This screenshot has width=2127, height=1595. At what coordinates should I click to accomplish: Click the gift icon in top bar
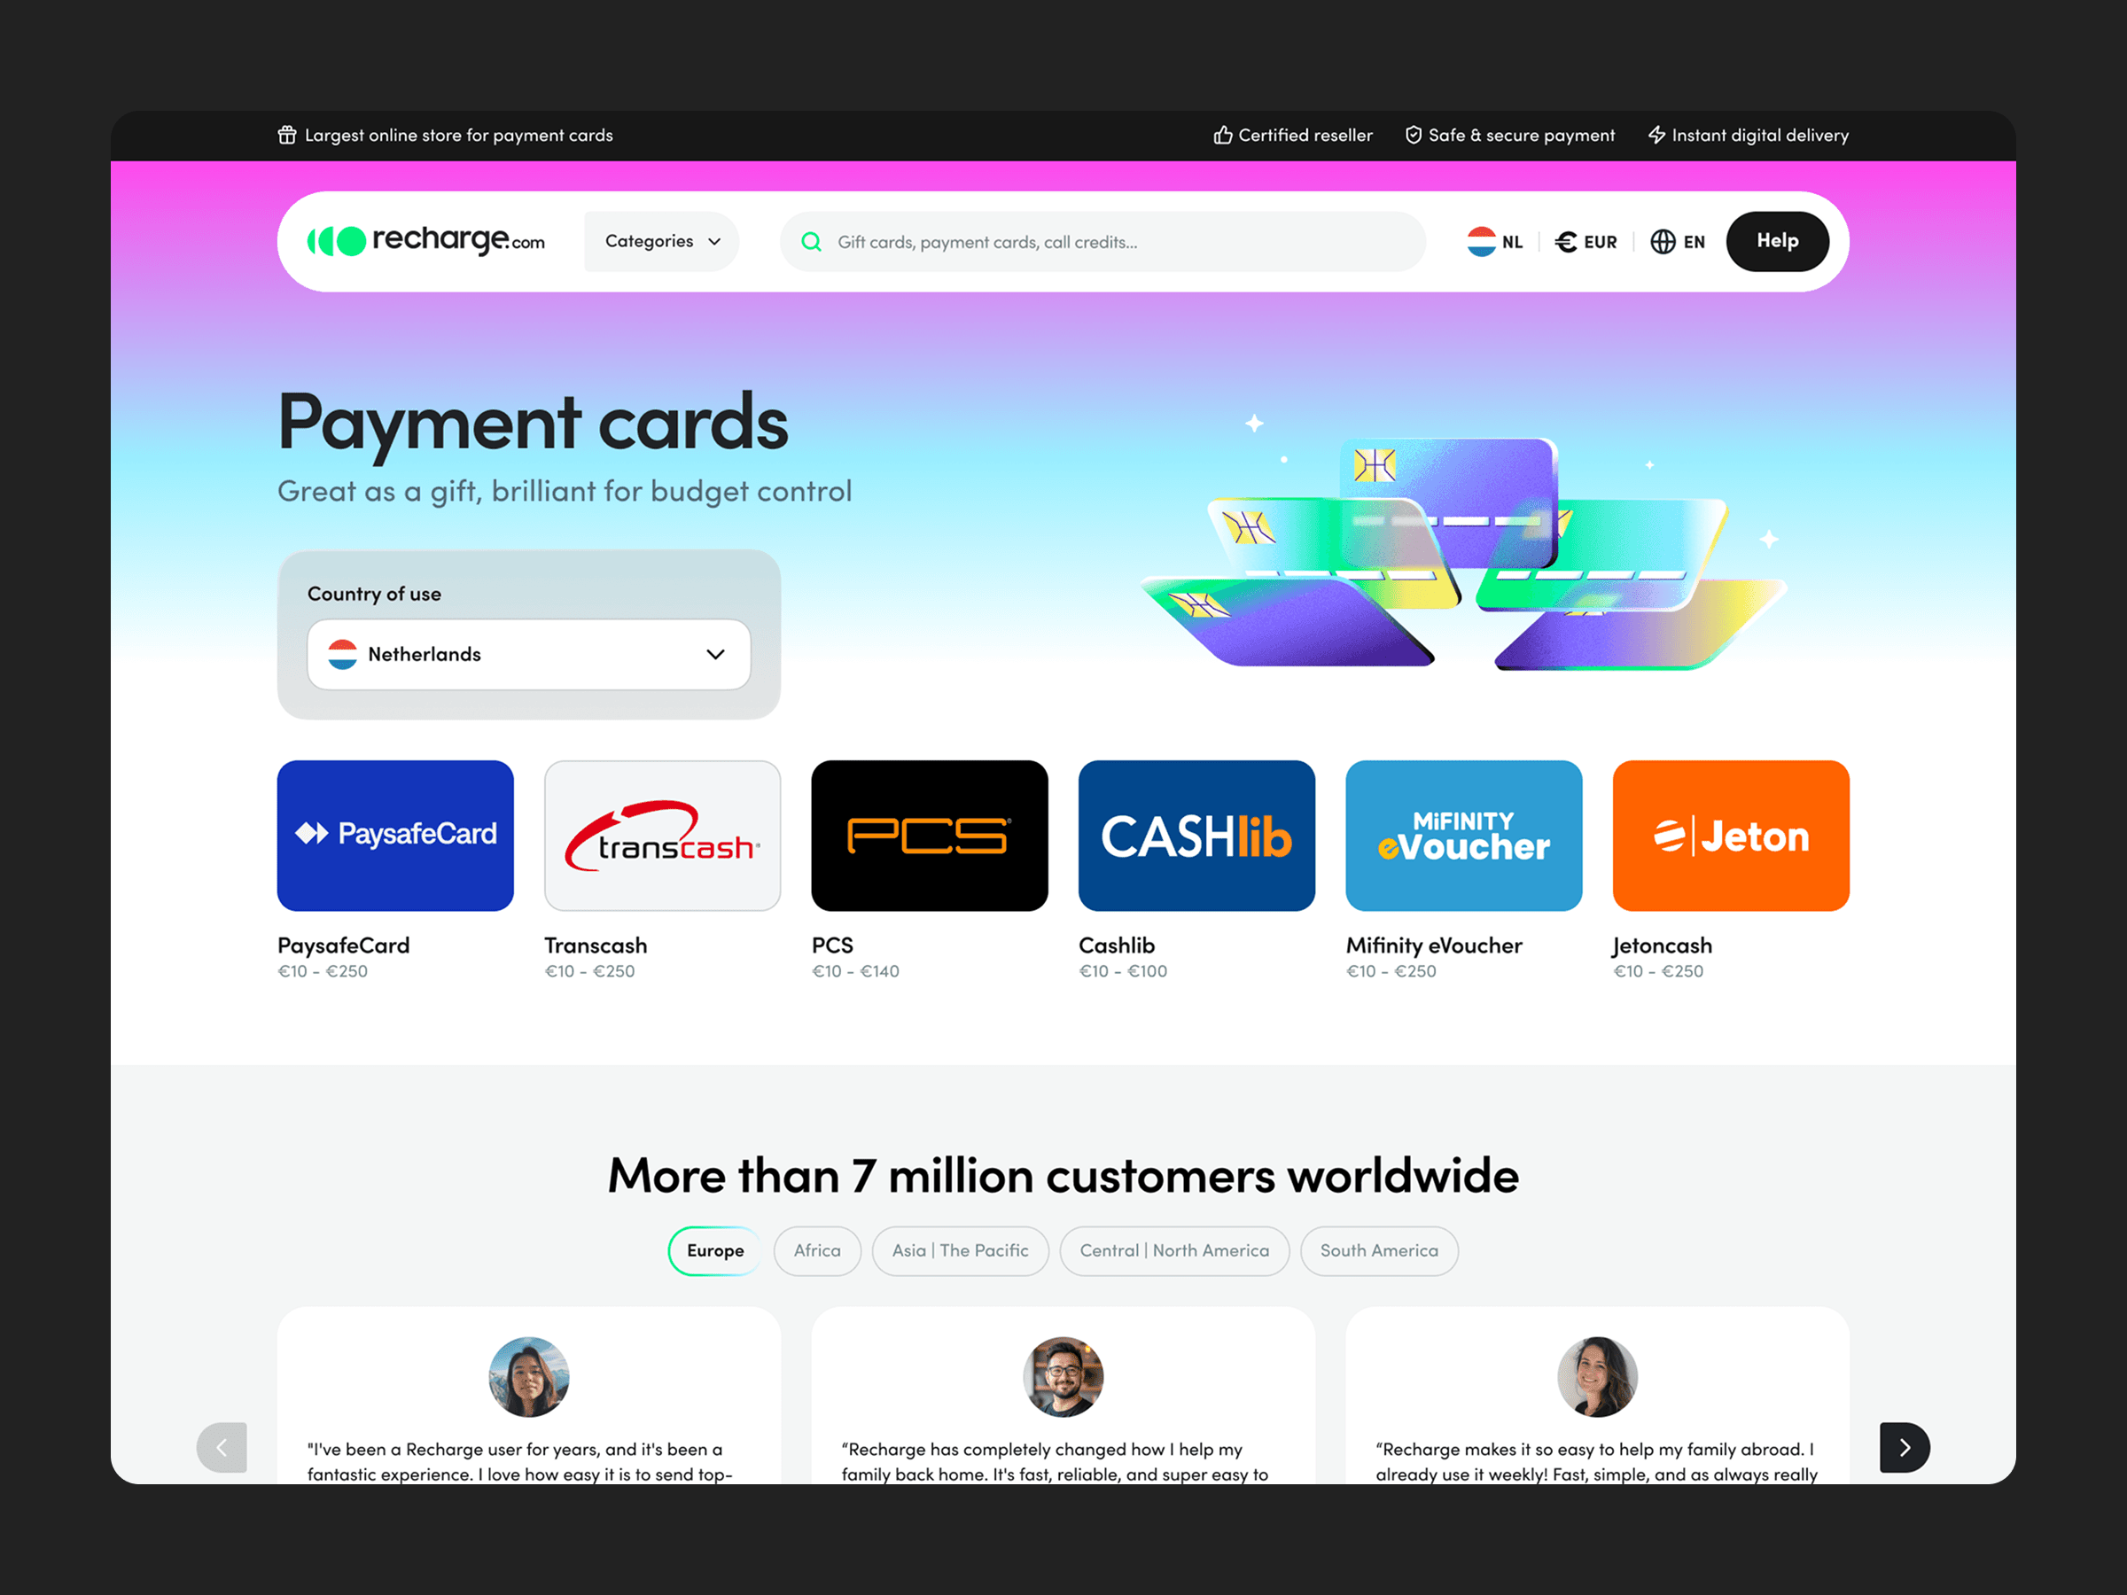(286, 135)
